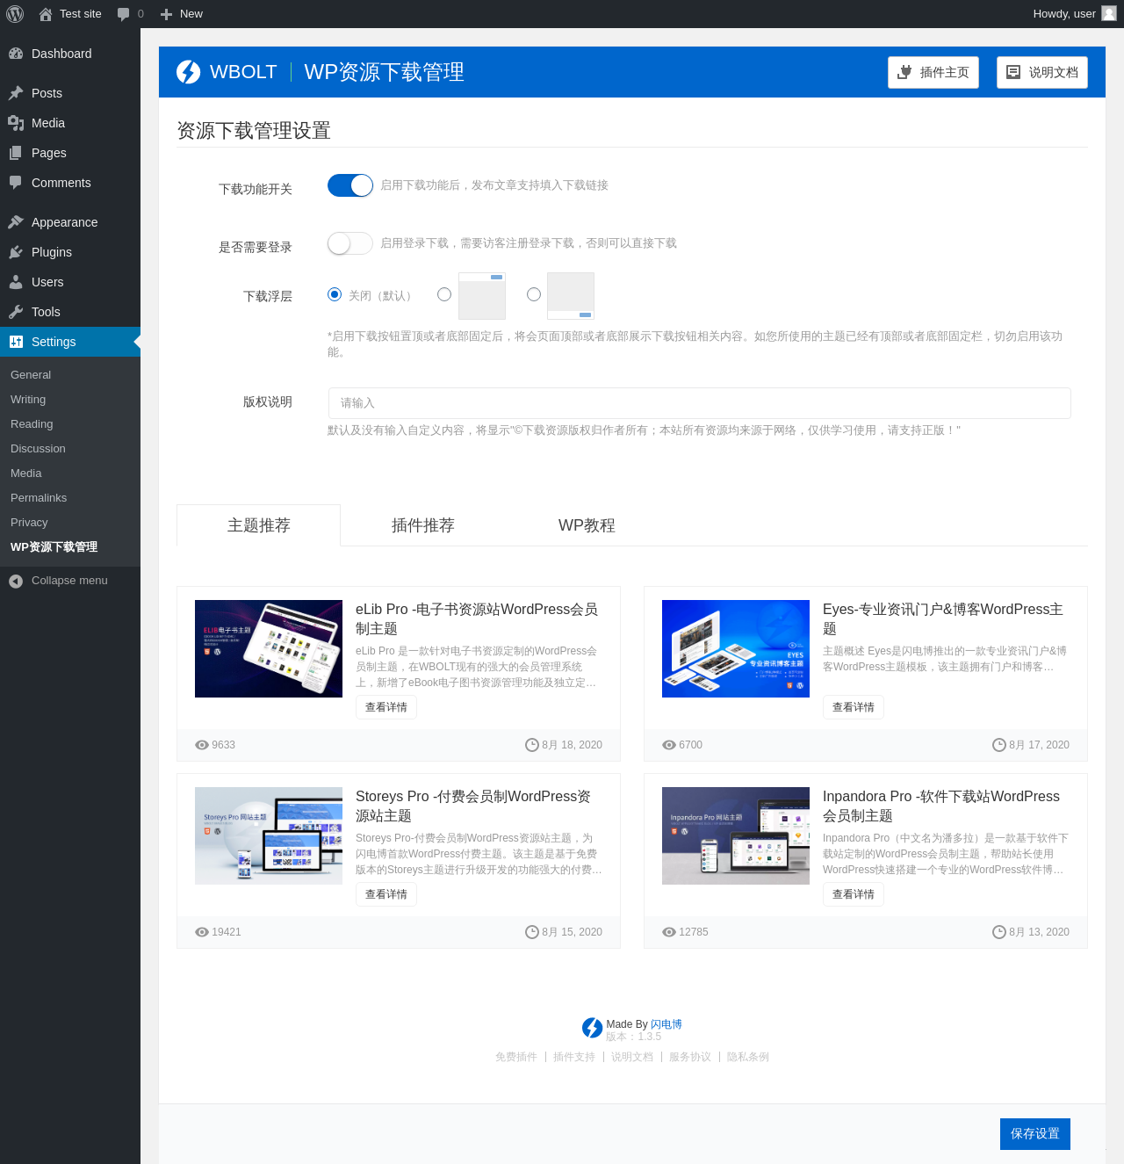1124x1164 pixels.
Task: Click the top-fixed layer preview image
Action: (482, 296)
